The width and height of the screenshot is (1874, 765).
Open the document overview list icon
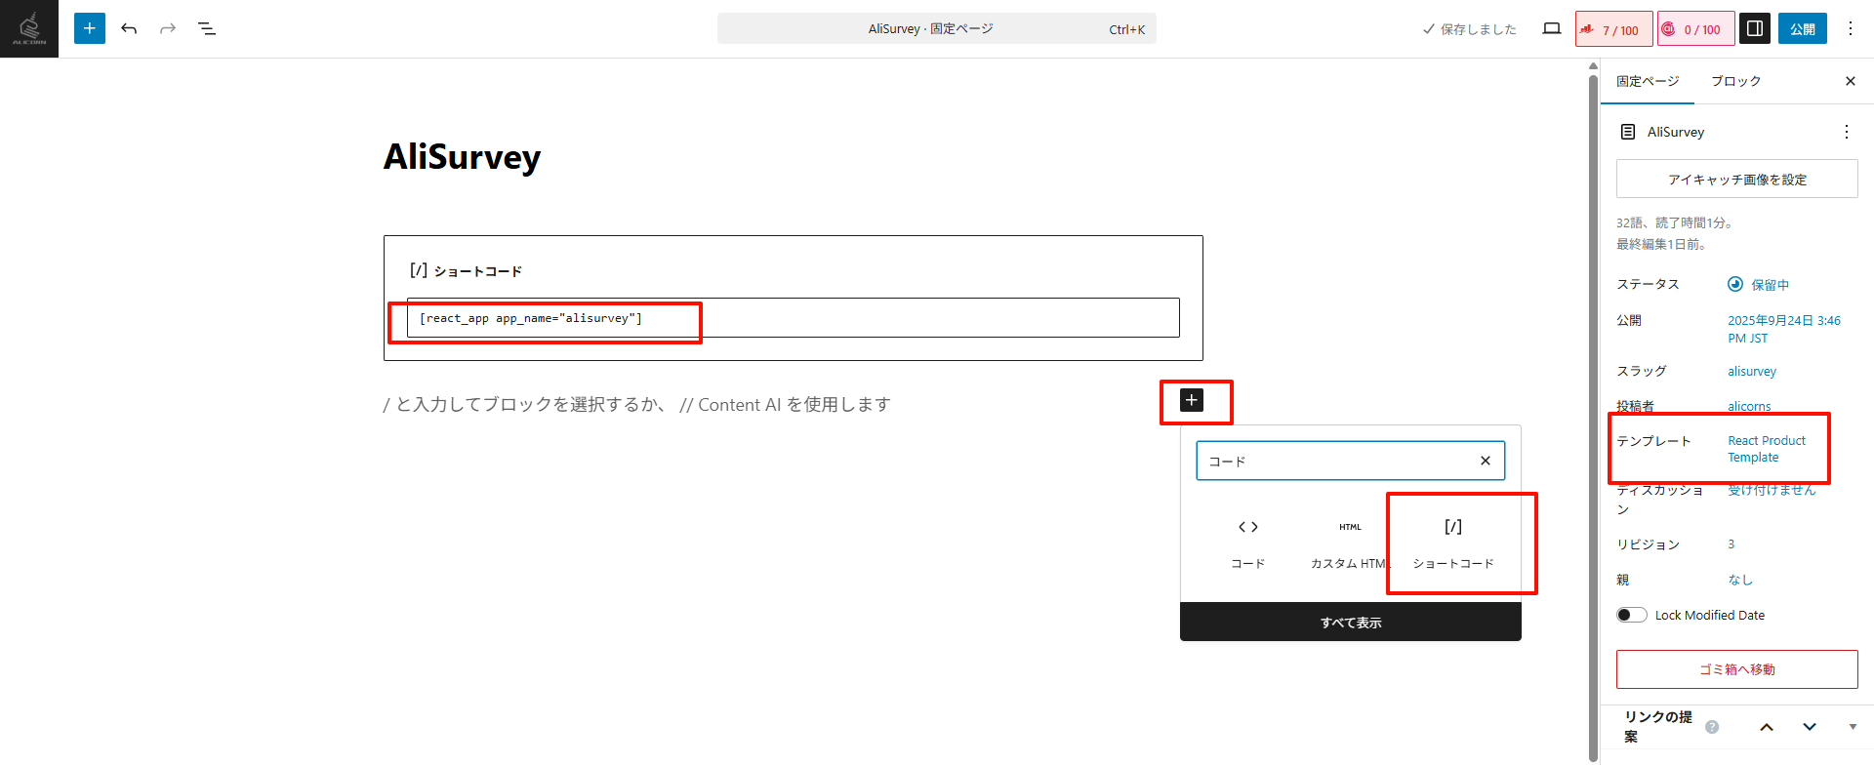click(x=207, y=28)
